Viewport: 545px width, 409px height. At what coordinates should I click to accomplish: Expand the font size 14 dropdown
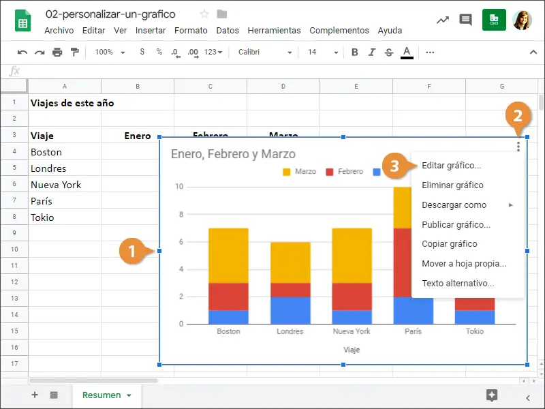pyautogui.click(x=320, y=52)
